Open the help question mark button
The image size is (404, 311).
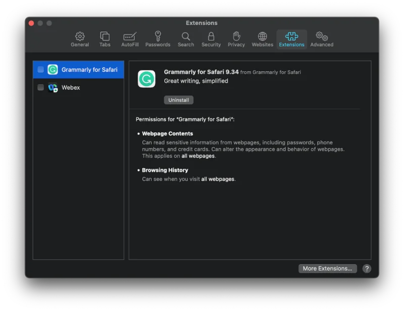[x=367, y=269]
